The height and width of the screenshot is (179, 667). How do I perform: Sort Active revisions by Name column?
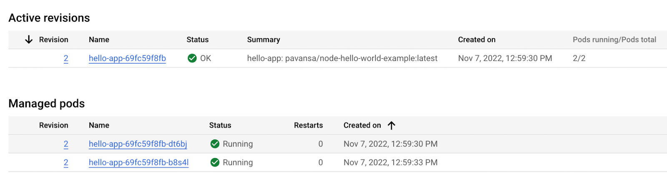point(99,40)
